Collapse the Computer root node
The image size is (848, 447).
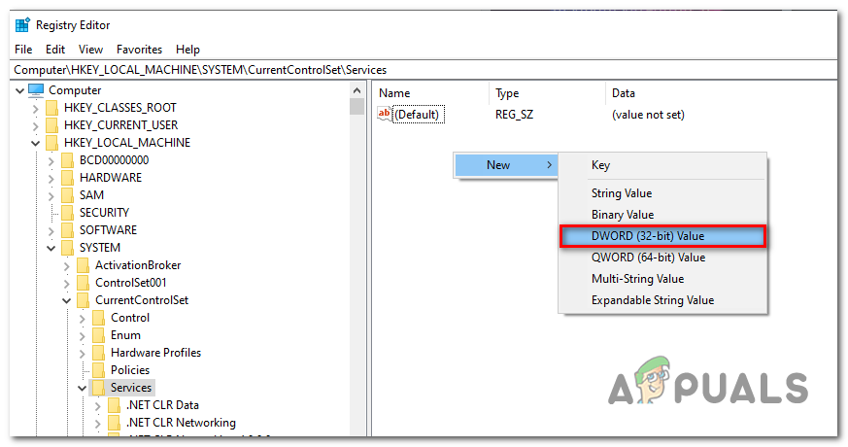pyautogui.click(x=20, y=90)
